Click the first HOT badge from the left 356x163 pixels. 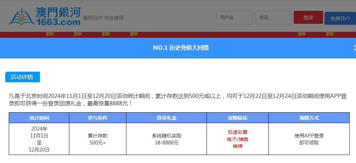[49, 34]
